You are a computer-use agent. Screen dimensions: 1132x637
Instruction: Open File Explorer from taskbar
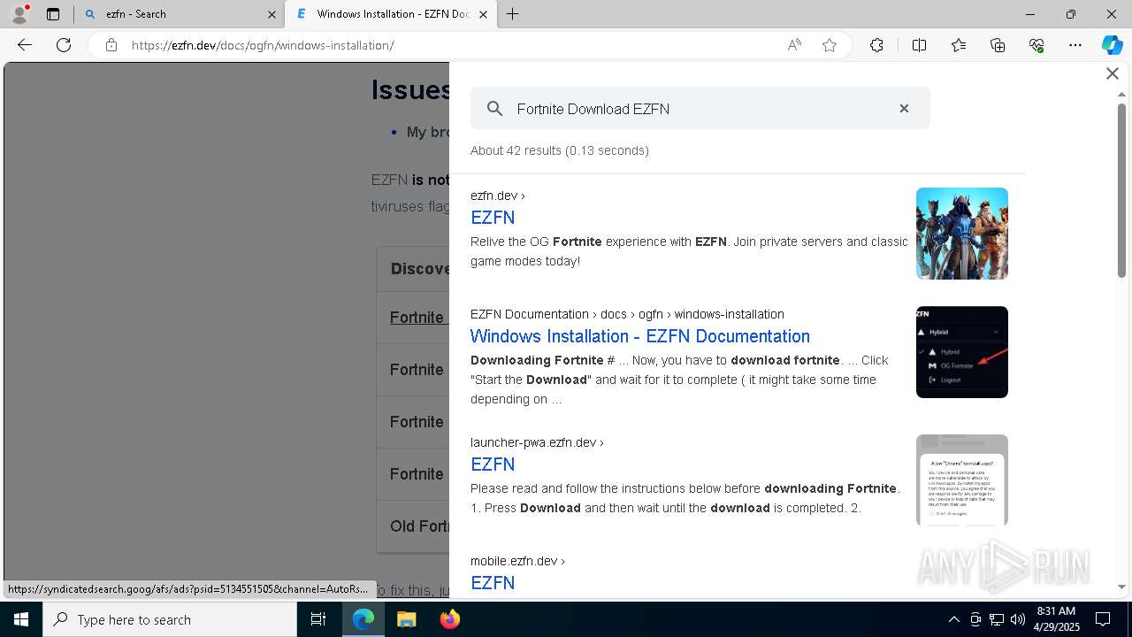(x=406, y=619)
